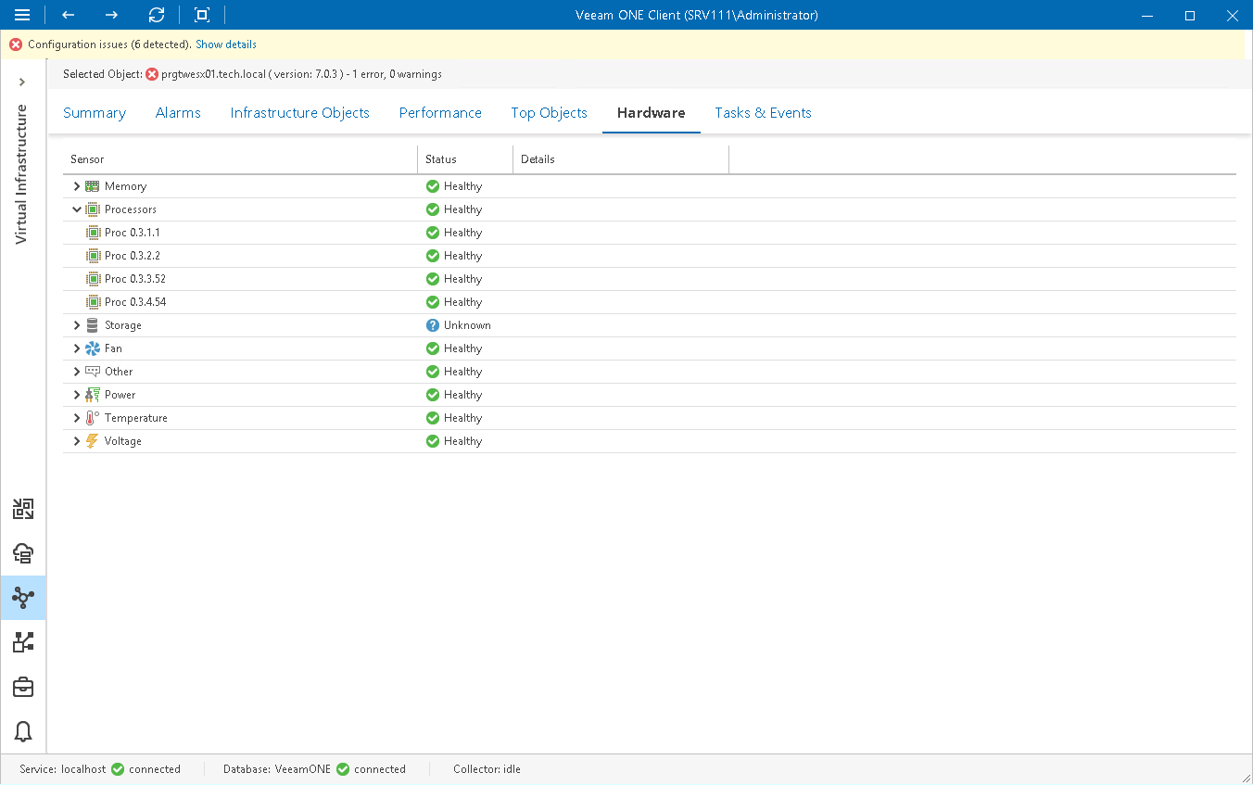Switch to the Summary tab
1253x785 pixels.
pos(95,113)
